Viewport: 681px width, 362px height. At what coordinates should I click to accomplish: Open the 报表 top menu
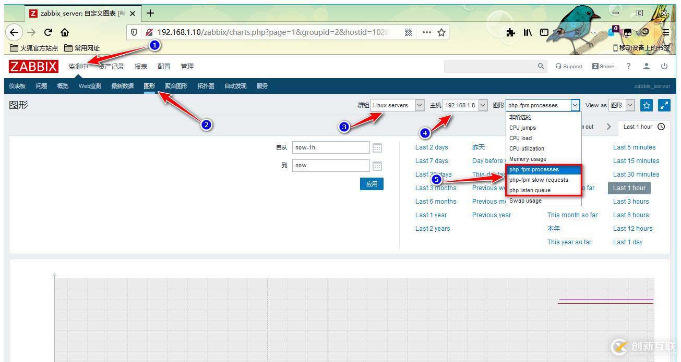[x=141, y=66]
